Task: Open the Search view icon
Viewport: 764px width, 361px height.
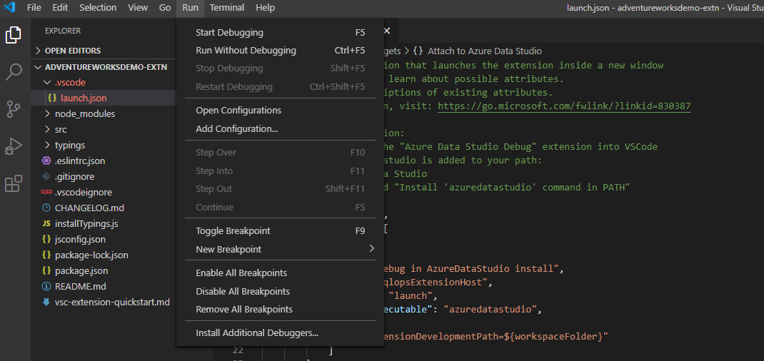Action: pos(14,71)
